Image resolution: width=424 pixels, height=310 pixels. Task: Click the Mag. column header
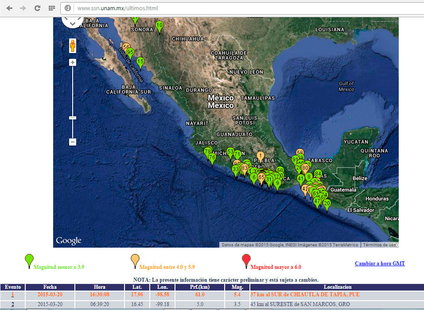pyautogui.click(x=237, y=287)
